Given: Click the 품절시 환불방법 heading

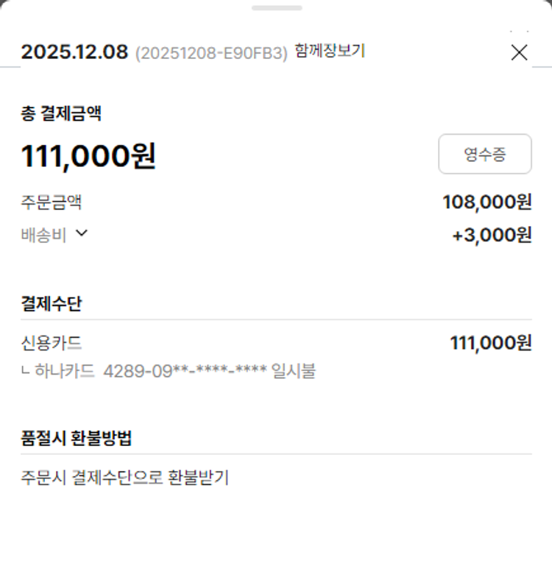Looking at the screenshot, I should (x=77, y=438).
